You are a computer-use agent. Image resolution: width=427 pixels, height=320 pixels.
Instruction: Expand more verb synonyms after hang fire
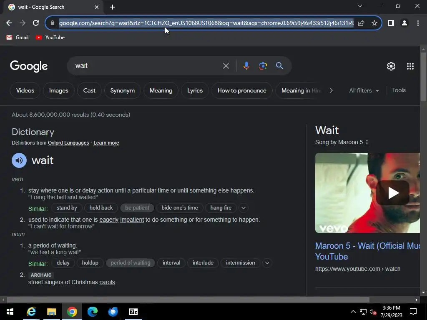point(244,208)
